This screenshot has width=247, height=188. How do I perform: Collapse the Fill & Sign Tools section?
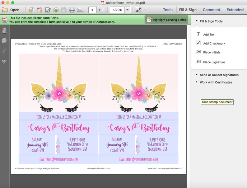click(x=197, y=21)
